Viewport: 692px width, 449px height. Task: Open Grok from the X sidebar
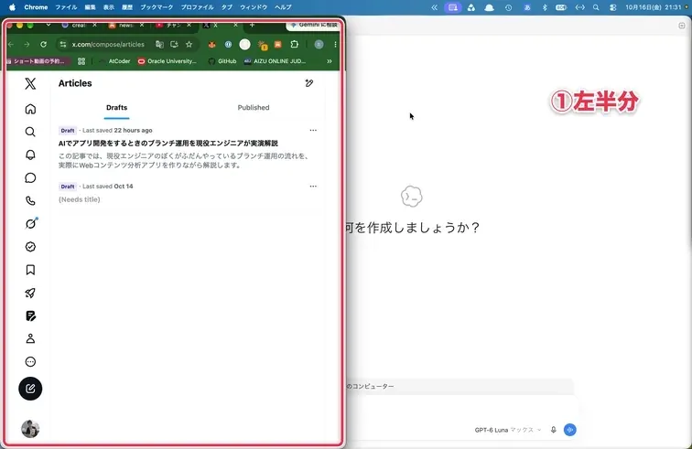coord(30,224)
